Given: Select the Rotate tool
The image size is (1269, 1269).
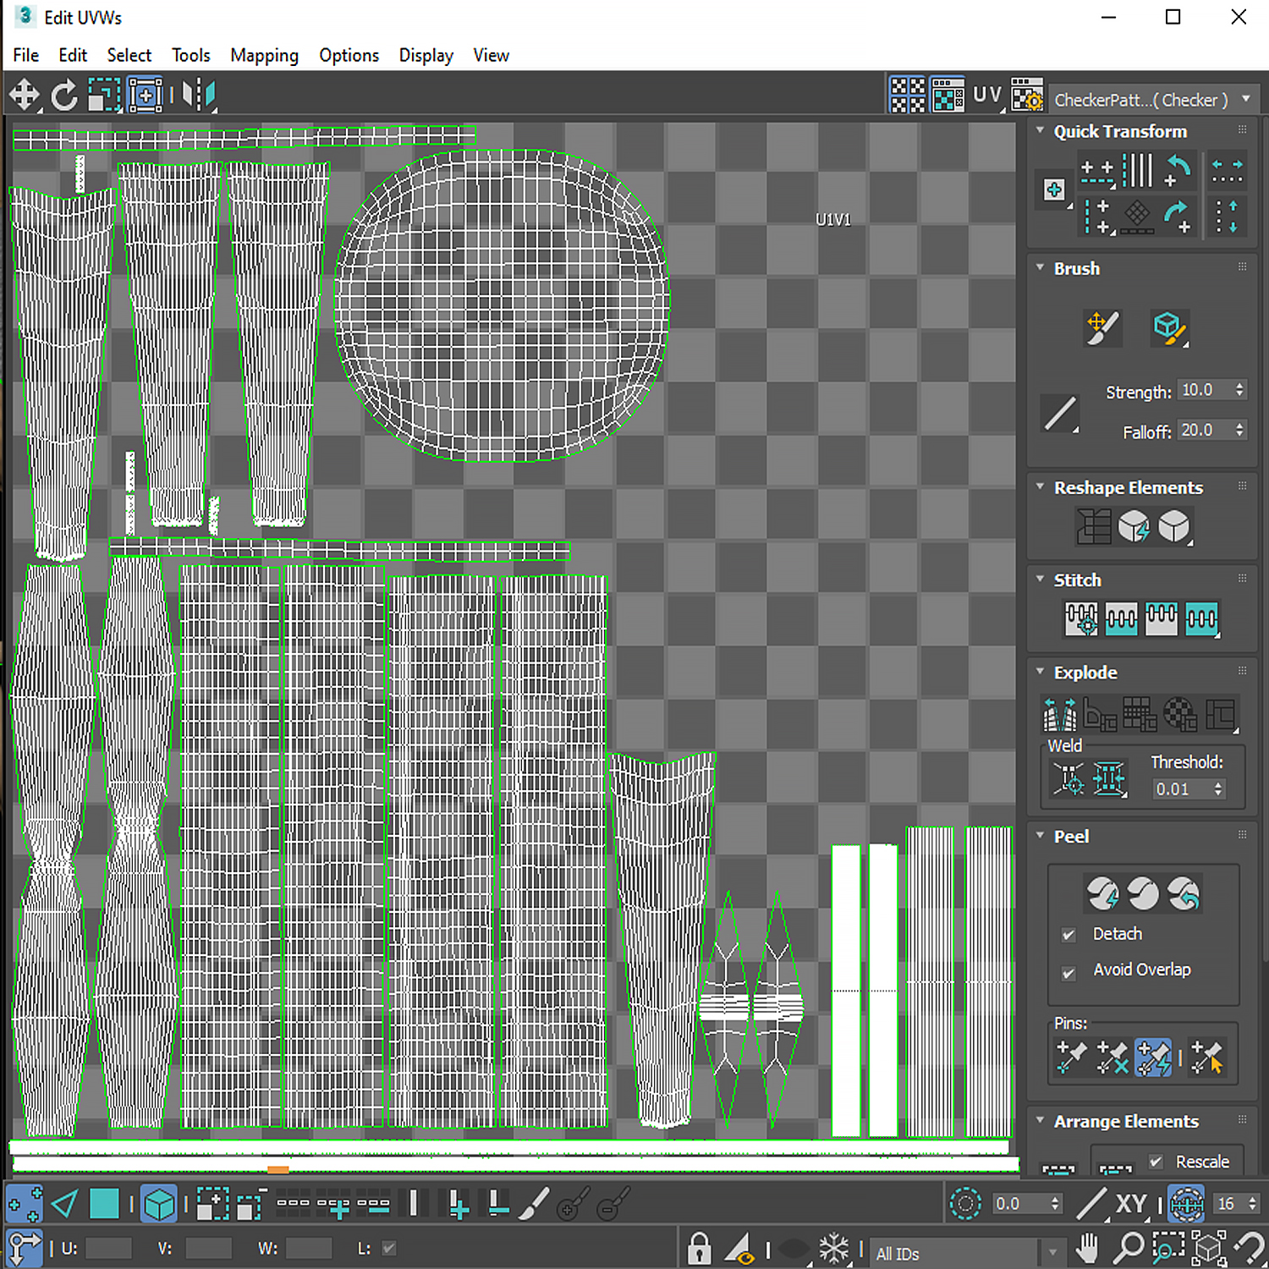Looking at the screenshot, I should tap(64, 96).
